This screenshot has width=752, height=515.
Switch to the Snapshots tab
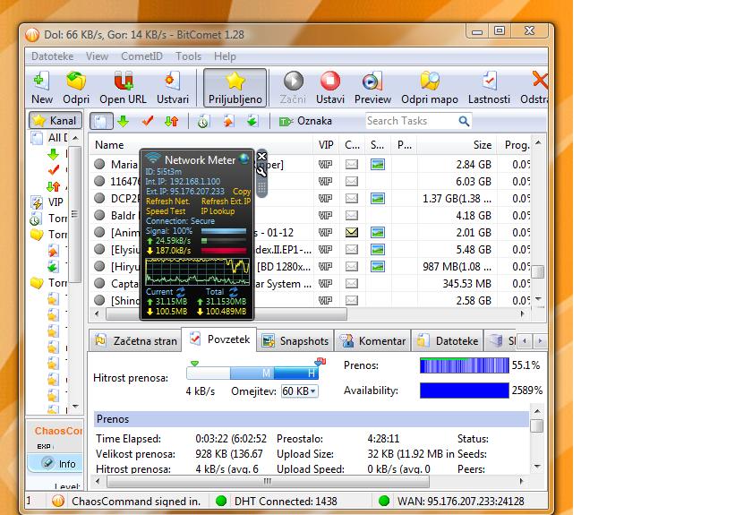pos(295,341)
